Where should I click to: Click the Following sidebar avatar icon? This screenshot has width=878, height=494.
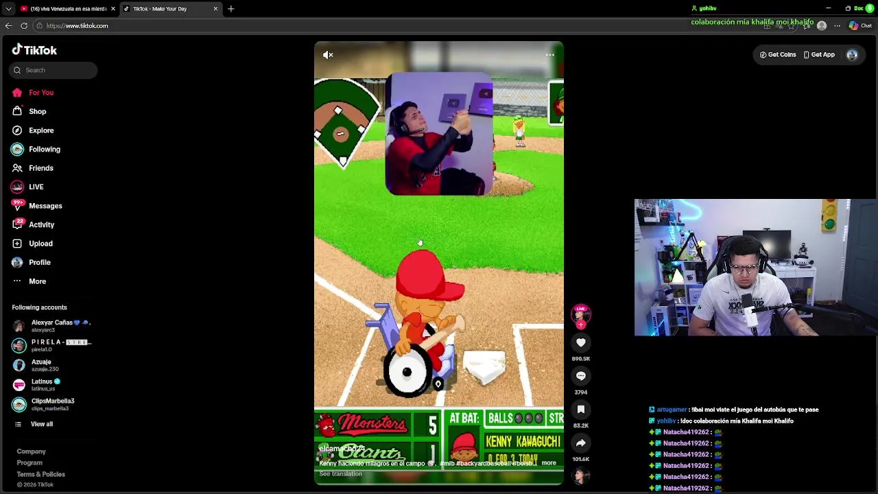tap(17, 149)
